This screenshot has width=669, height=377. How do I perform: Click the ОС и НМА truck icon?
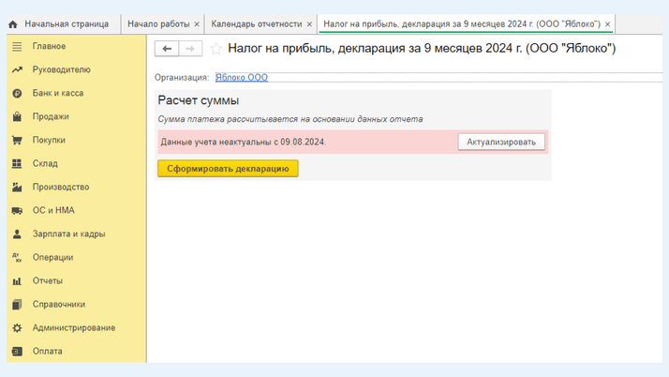(x=17, y=210)
